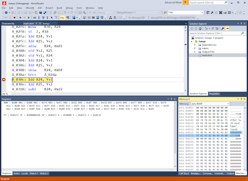Select main.asm in Solution Explorer

coord(207,55)
